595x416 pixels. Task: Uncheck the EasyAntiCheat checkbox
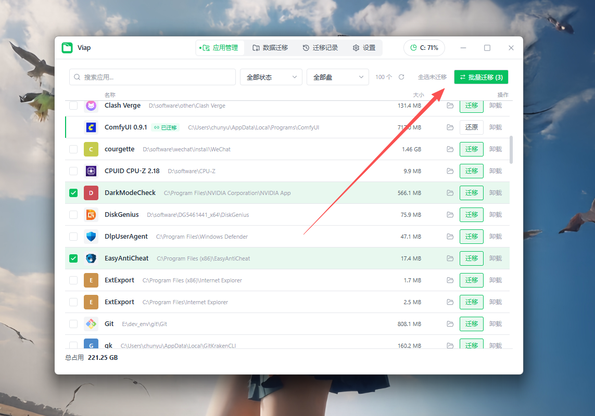pos(73,258)
